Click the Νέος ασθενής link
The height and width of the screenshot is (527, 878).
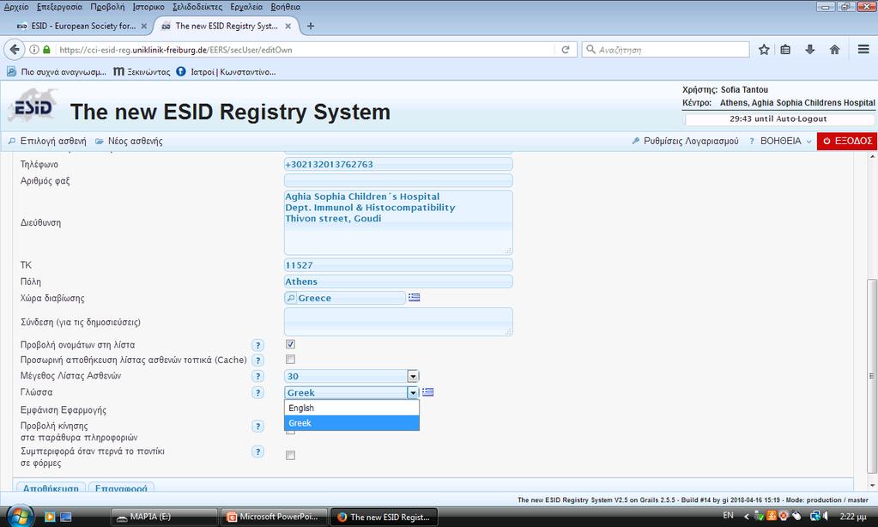point(129,141)
